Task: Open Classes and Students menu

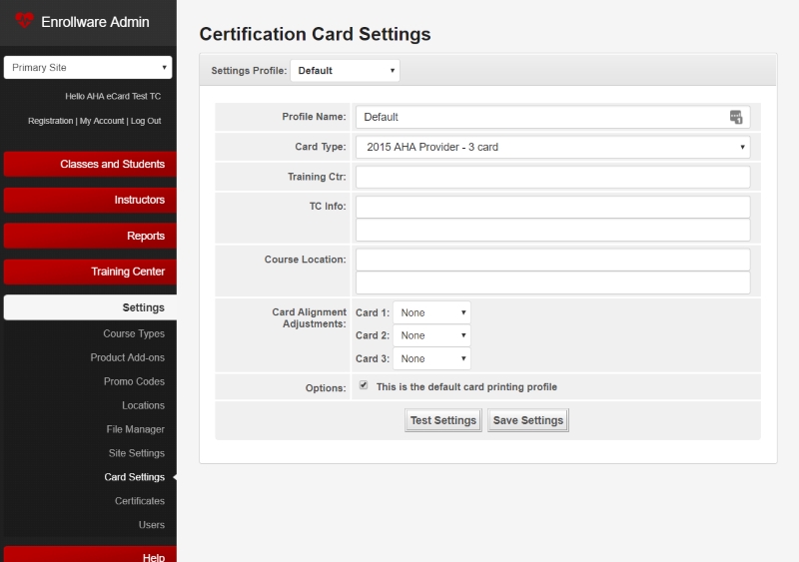Action: click(x=90, y=164)
